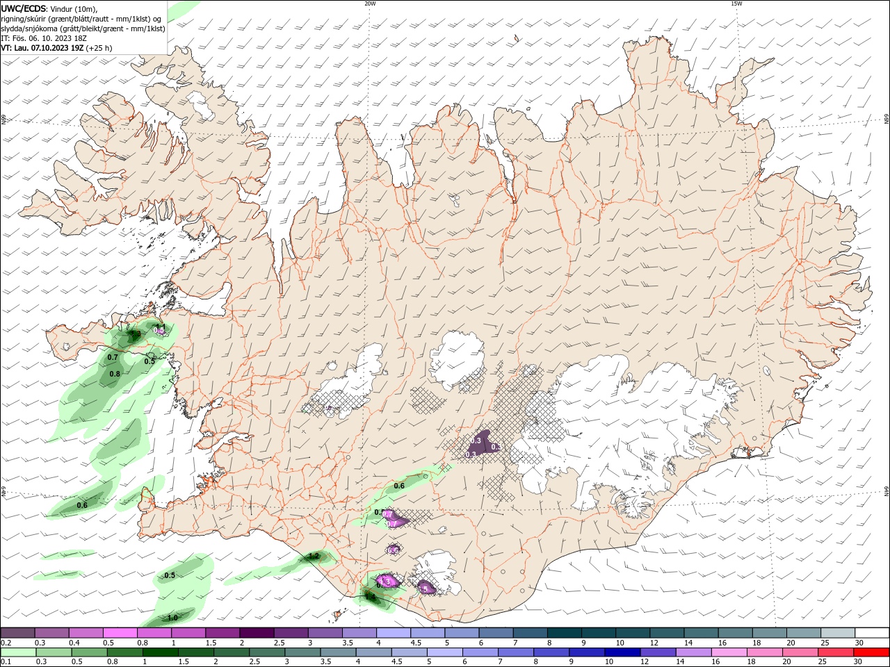The width and height of the screenshot is (890, 667).
Task: Click the purple 1.5 swatch in upper snow scale
Action: point(222,633)
